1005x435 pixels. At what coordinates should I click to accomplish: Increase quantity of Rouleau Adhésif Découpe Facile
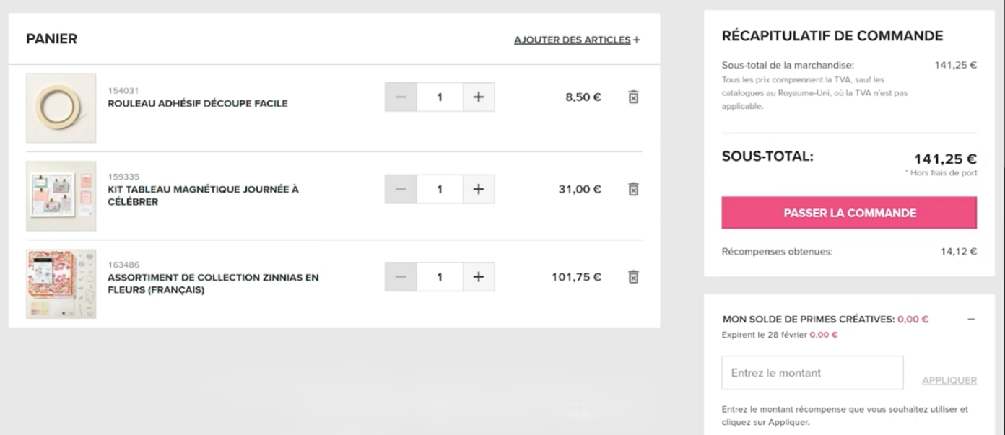(479, 97)
